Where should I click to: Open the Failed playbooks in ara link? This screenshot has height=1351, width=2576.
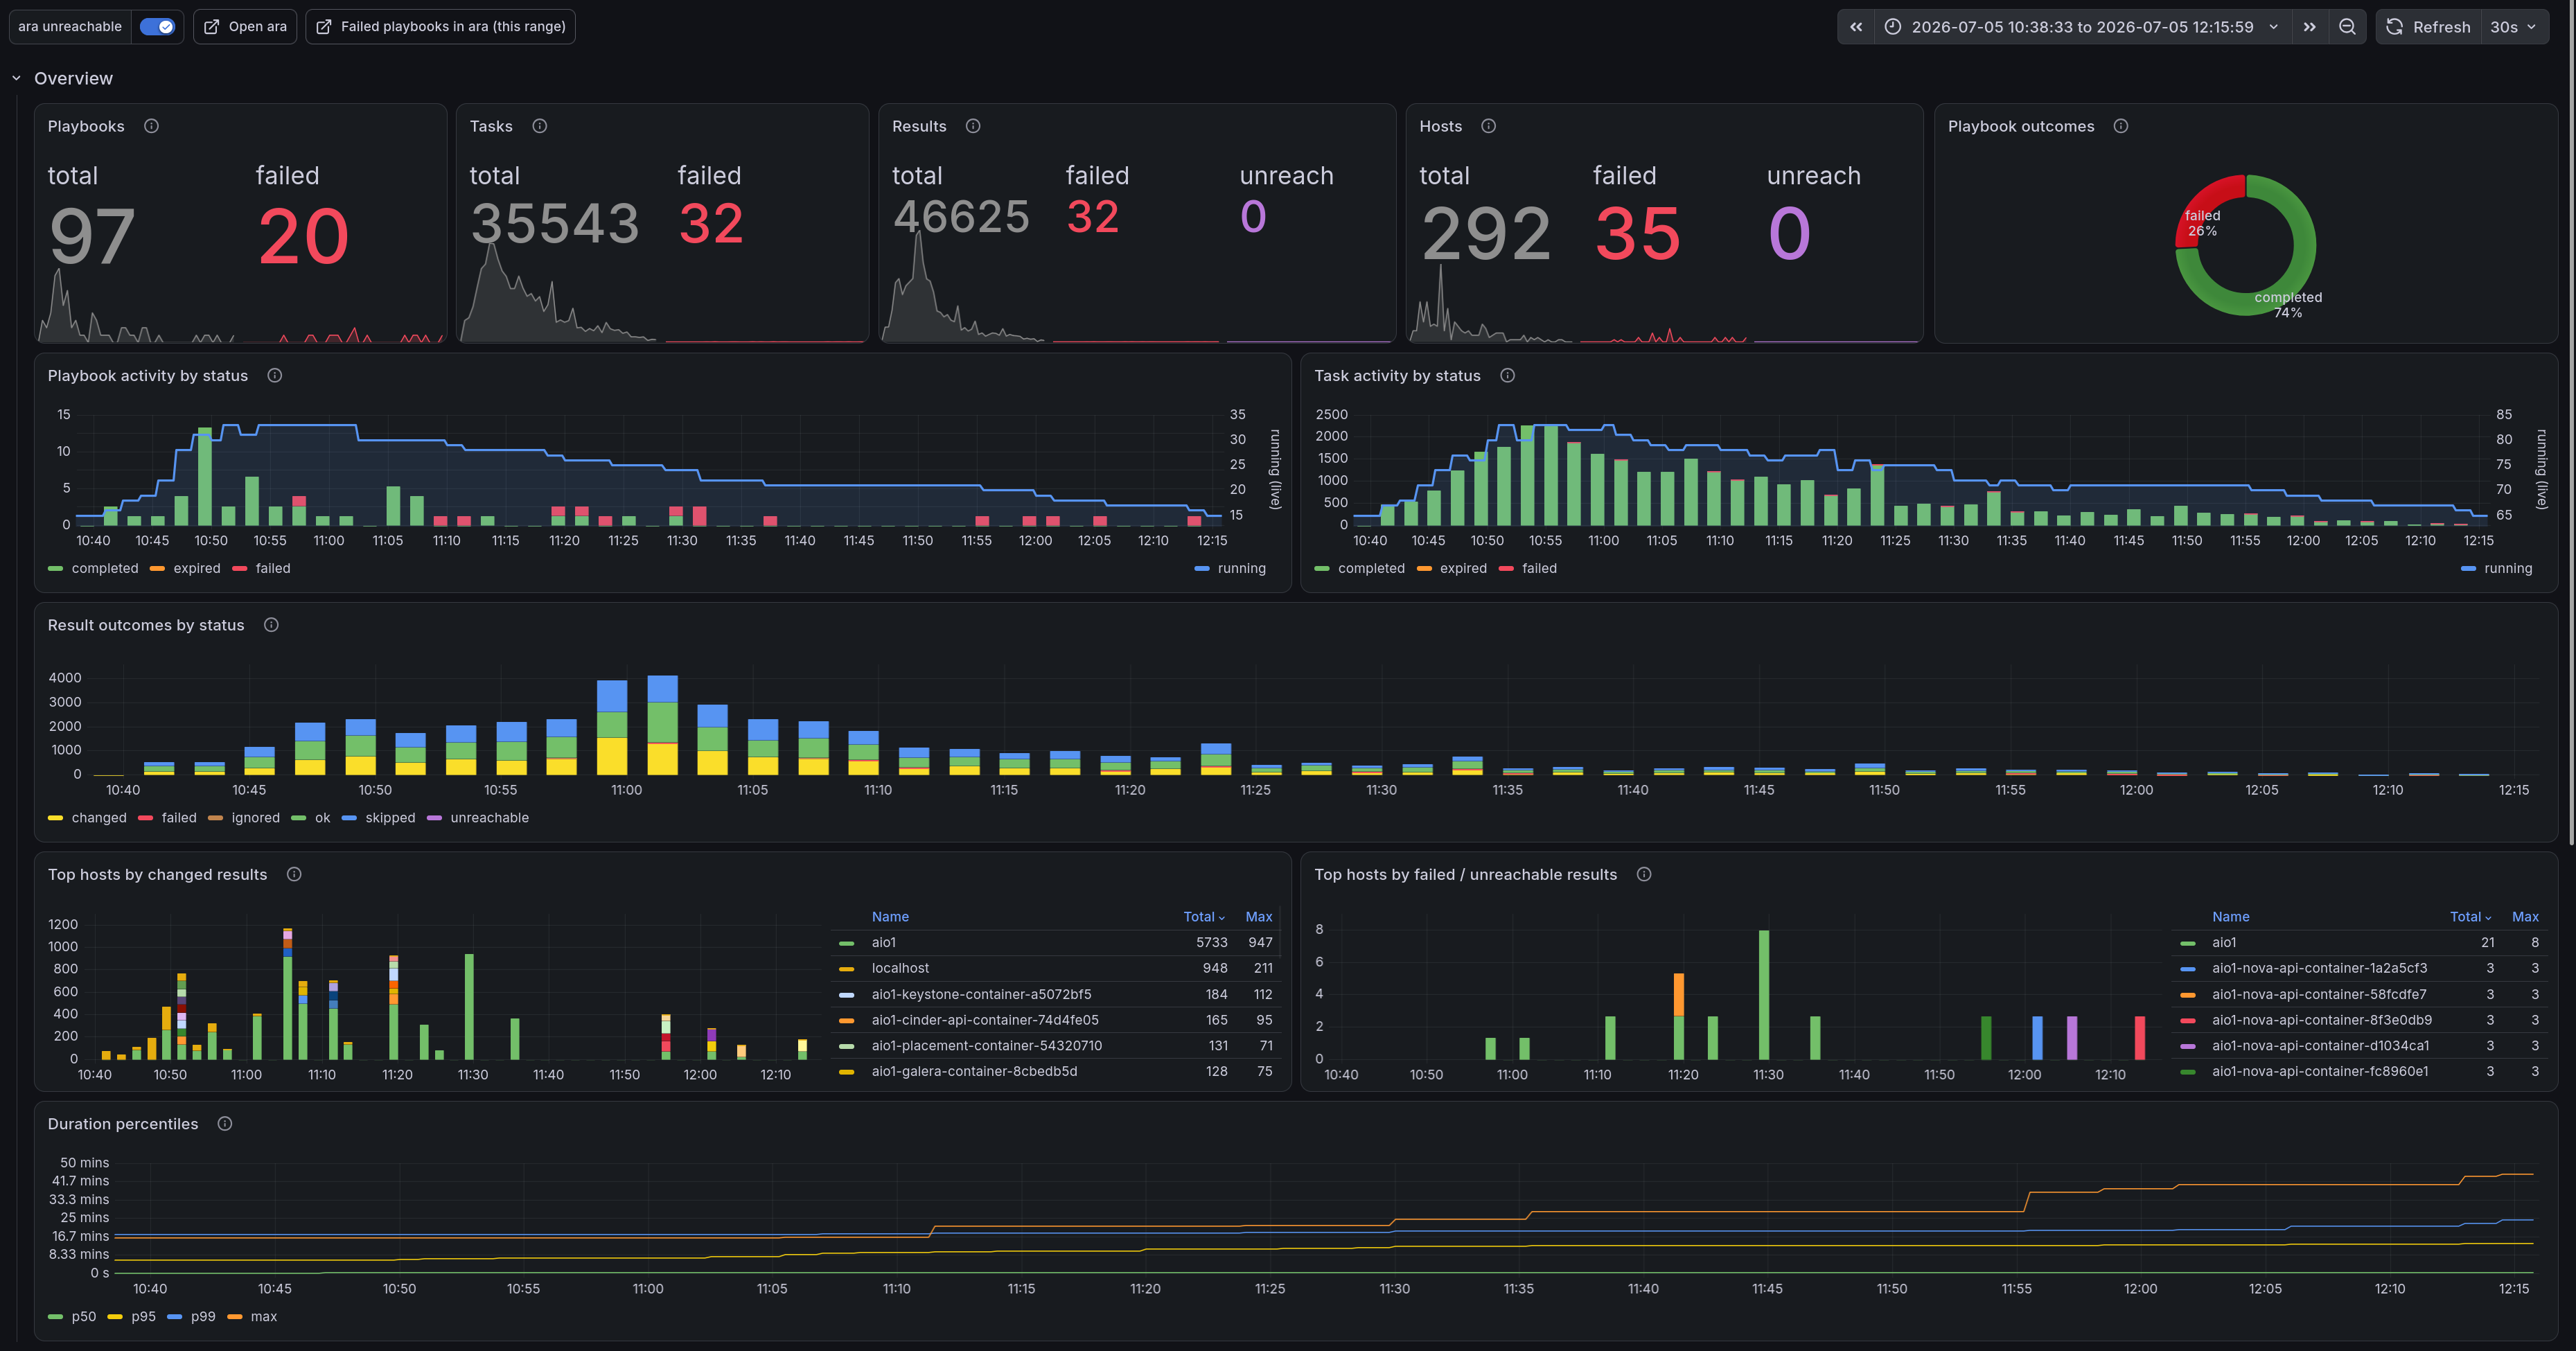tap(440, 27)
